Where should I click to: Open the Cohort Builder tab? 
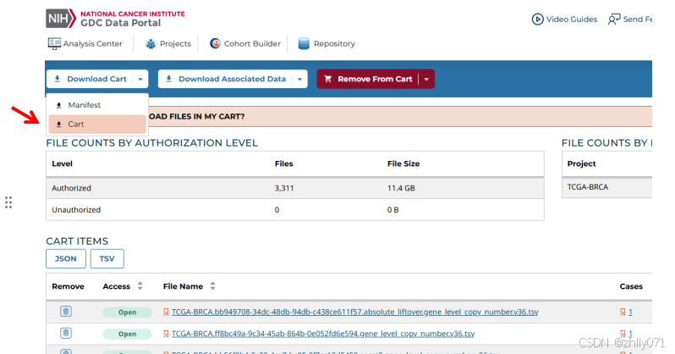[x=245, y=43]
